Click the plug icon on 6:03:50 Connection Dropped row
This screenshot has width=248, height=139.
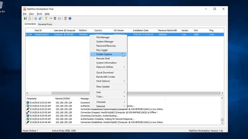28,112
